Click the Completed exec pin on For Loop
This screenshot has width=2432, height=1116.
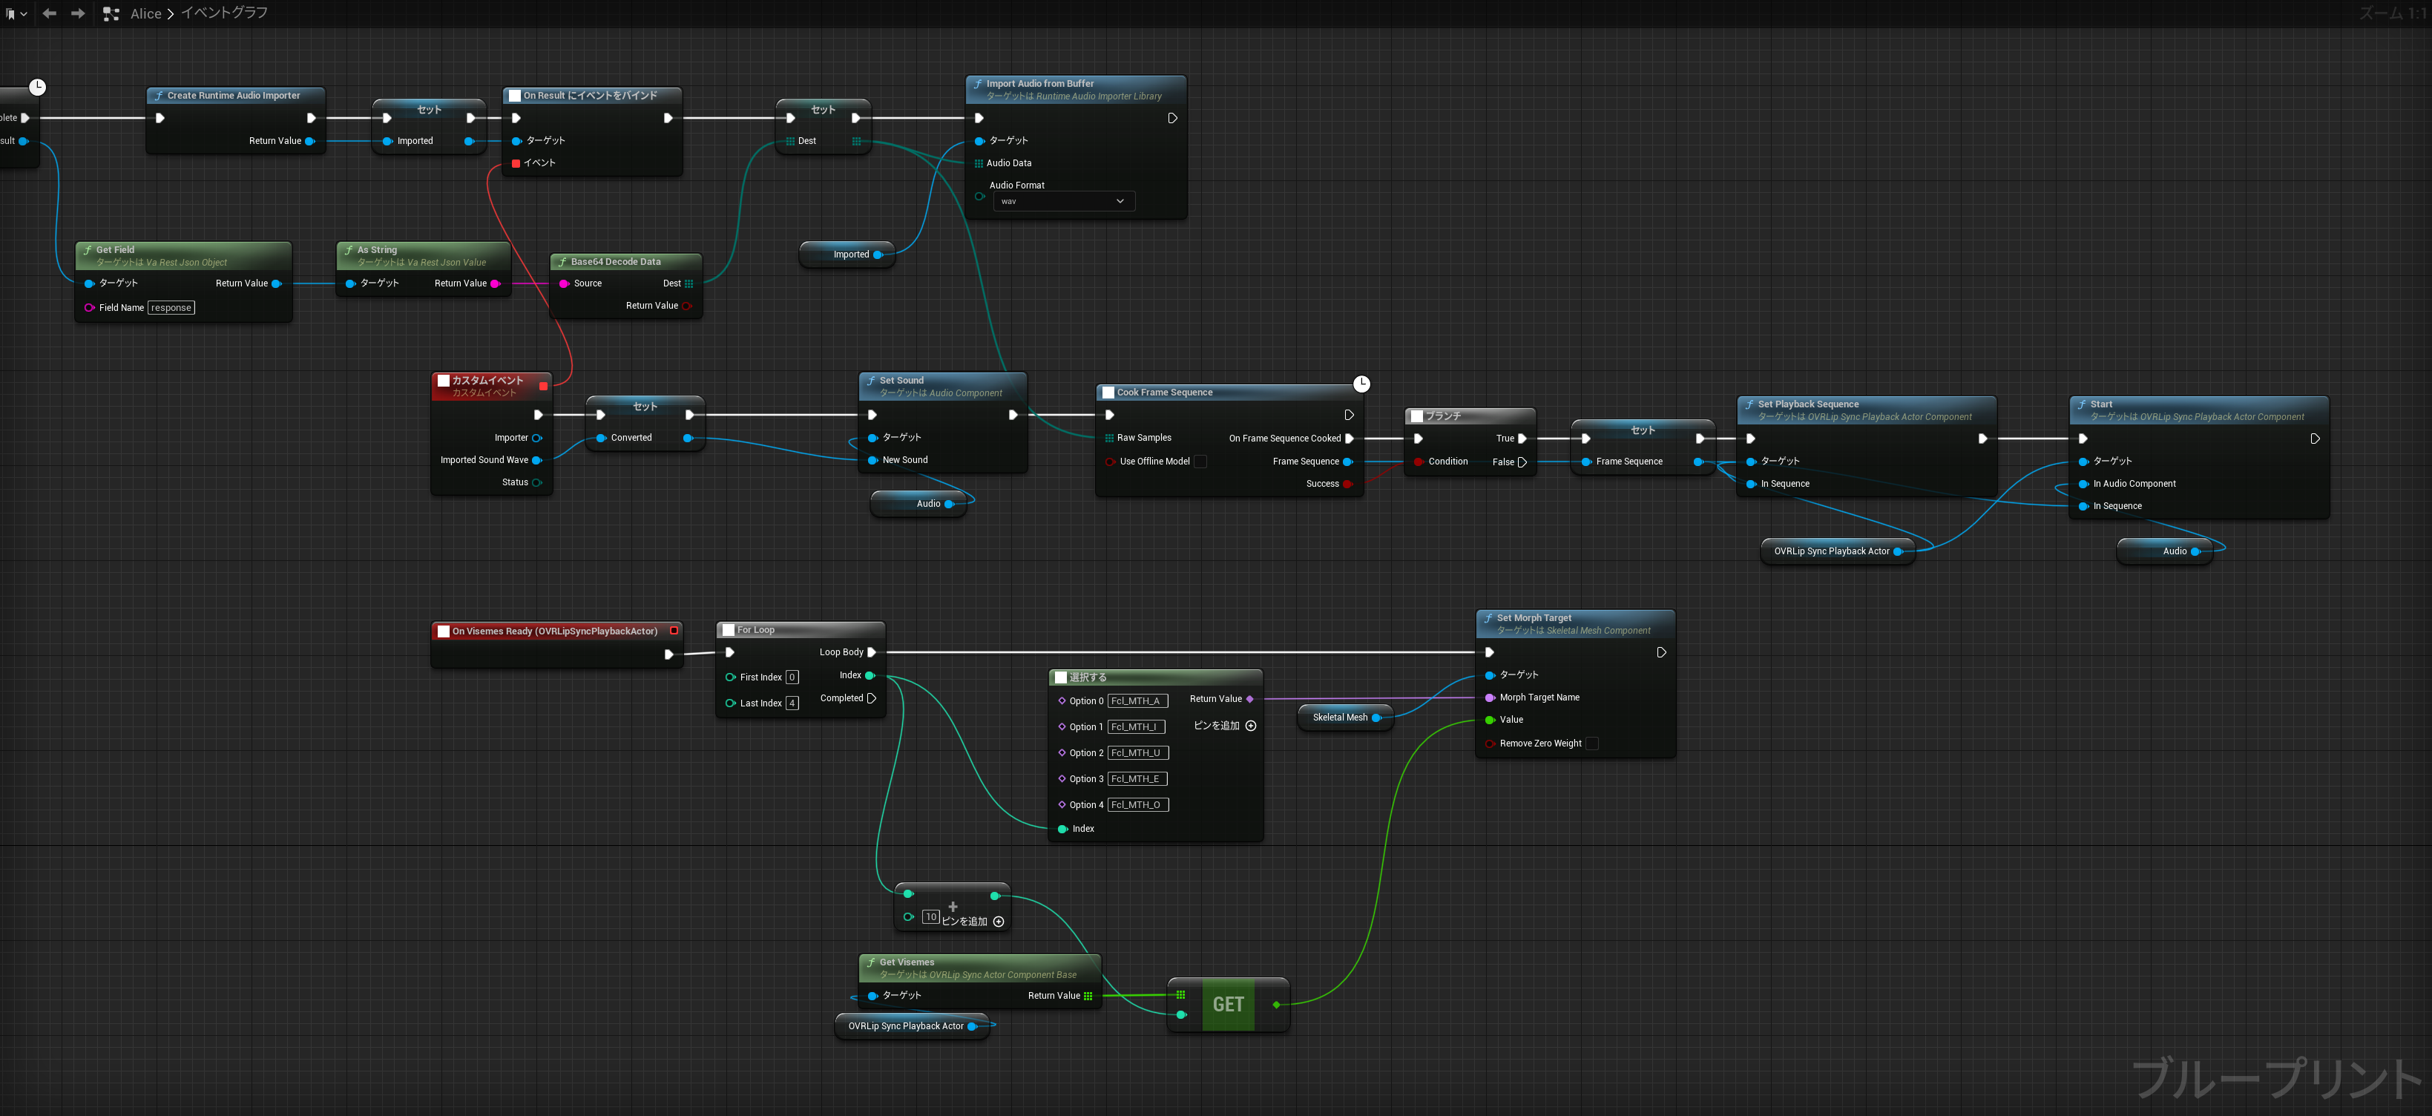tap(872, 699)
